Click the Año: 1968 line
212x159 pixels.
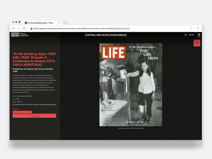point(16,99)
